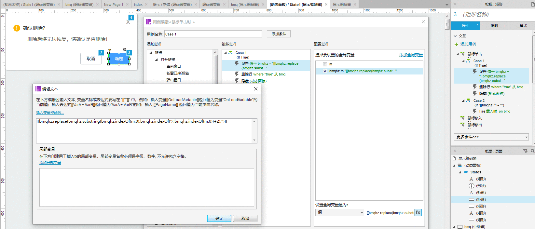Click the expression editing text area
535x229 pixels.
click(144, 131)
